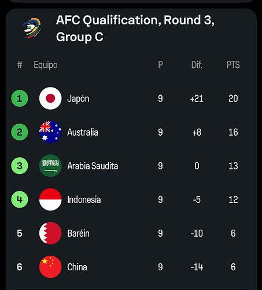This screenshot has width=262, height=290.
Task: Click Australia's 16 points value
Action: click(233, 132)
